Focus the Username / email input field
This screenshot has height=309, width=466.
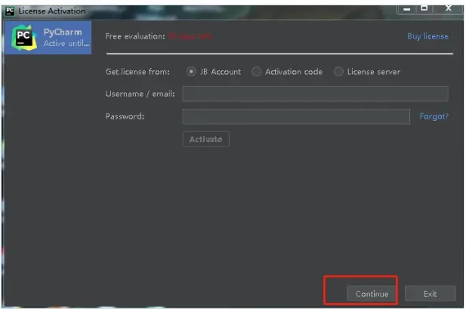click(x=315, y=94)
